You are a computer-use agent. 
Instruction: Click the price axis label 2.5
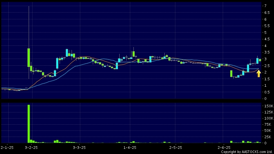pyautogui.click(x=267, y=66)
